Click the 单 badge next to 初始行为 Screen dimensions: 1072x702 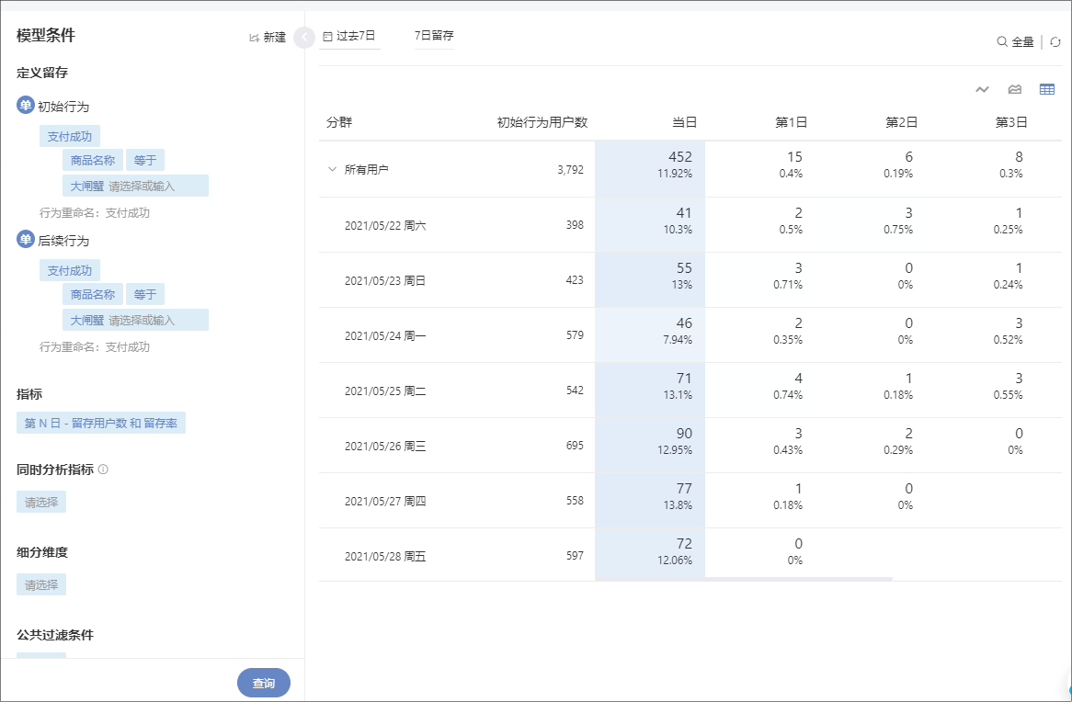tap(26, 106)
